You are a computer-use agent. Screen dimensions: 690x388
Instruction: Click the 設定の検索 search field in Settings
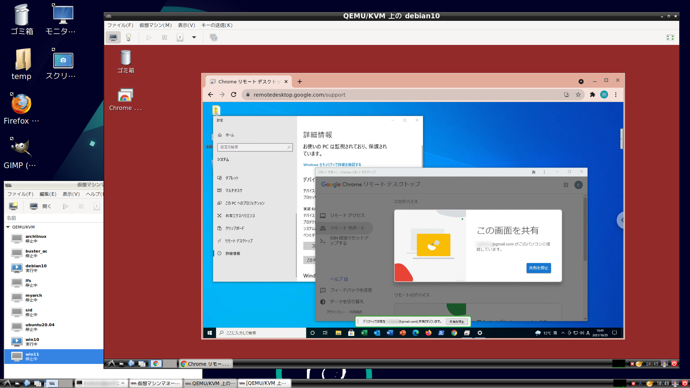(x=255, y=147)
